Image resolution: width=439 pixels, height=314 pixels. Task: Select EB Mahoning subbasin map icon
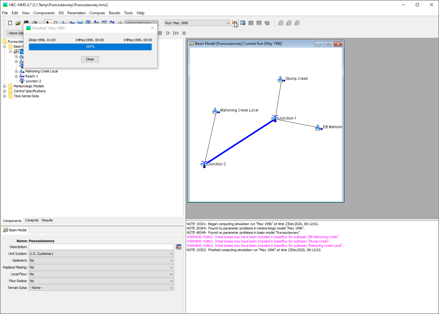click(319, 128)
